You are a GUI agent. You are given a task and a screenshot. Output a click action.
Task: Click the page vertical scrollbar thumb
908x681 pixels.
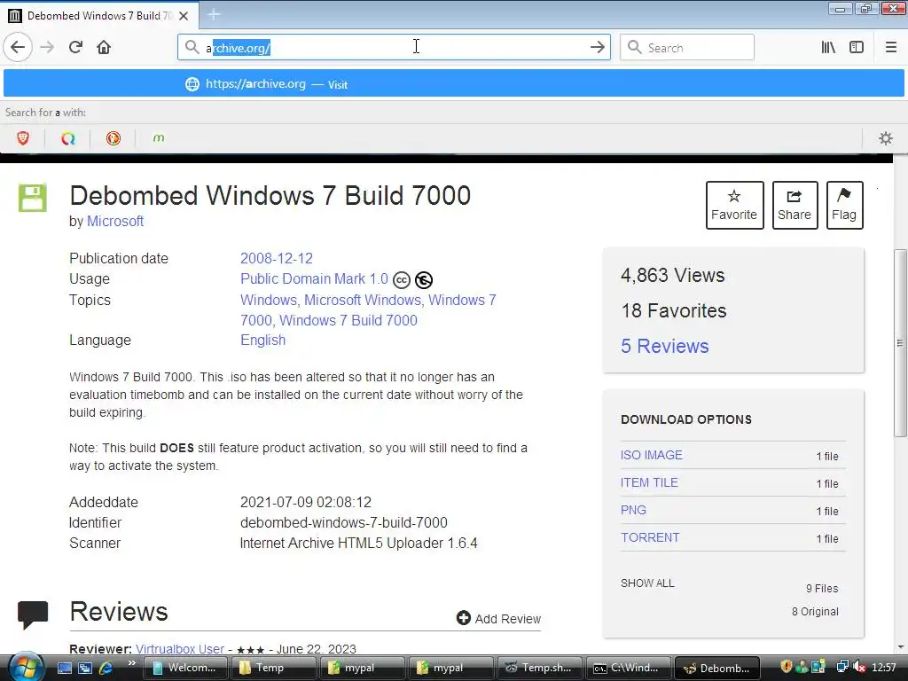pos(900,343)
